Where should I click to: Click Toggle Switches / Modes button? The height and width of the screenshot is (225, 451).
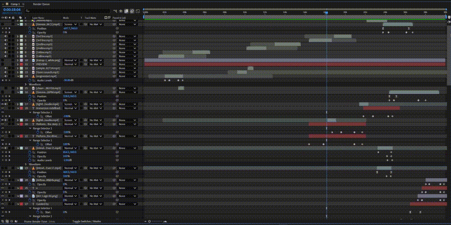87,221
